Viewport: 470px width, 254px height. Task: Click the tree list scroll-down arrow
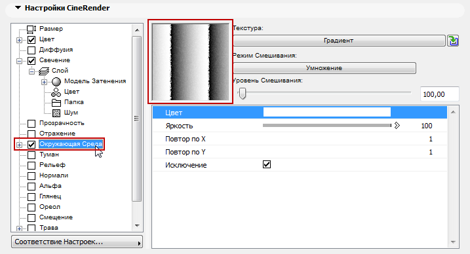137,226
